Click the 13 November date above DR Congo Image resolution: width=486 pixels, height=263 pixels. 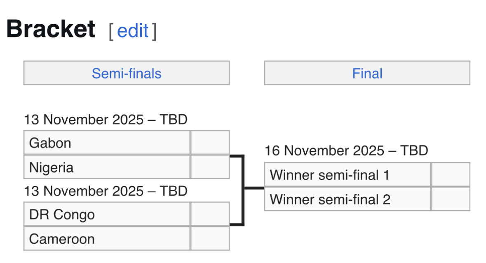pyautogui.click(x=106, y=191)
